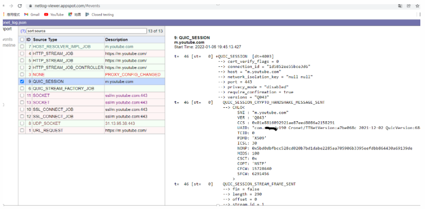Check the ID 4 HTTP_STREAM_JOB checkbox

click(x=22, y=53)
